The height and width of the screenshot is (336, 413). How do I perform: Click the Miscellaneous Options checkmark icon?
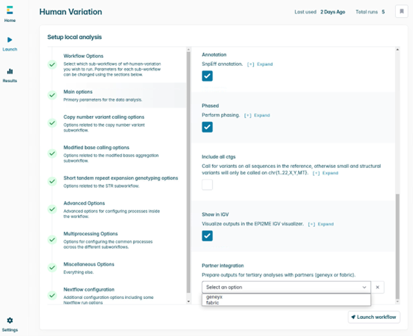coord(52,268)
